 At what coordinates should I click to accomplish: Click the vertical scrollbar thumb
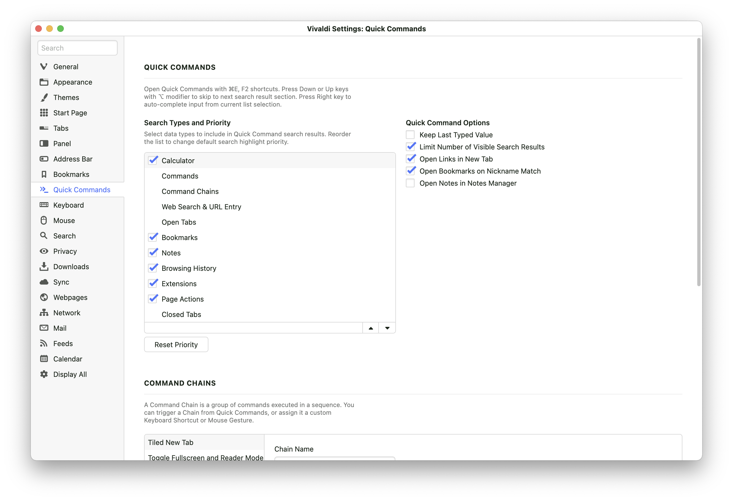pyautogui.click(x=699, y=162)
